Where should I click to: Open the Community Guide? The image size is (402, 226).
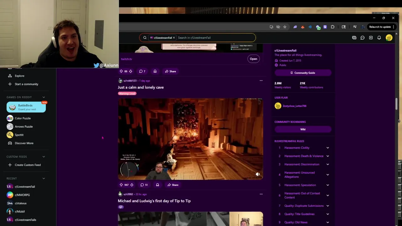point(303,73)
